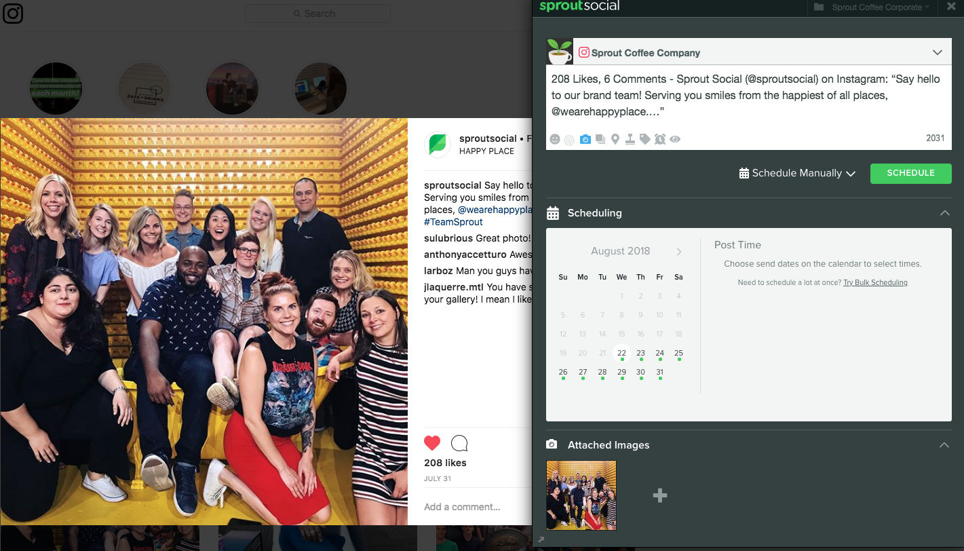Click the approval stamp icon
This screenshot has width=964, height=551.
(x=630, y=139)
